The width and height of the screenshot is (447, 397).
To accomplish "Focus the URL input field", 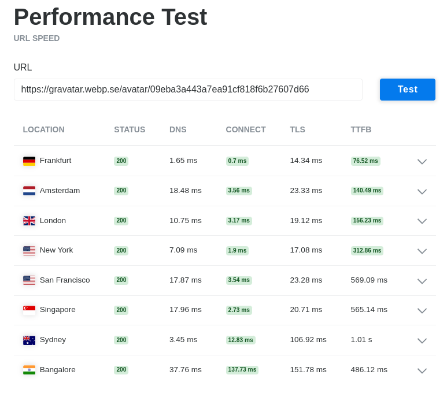I will 188,90.
